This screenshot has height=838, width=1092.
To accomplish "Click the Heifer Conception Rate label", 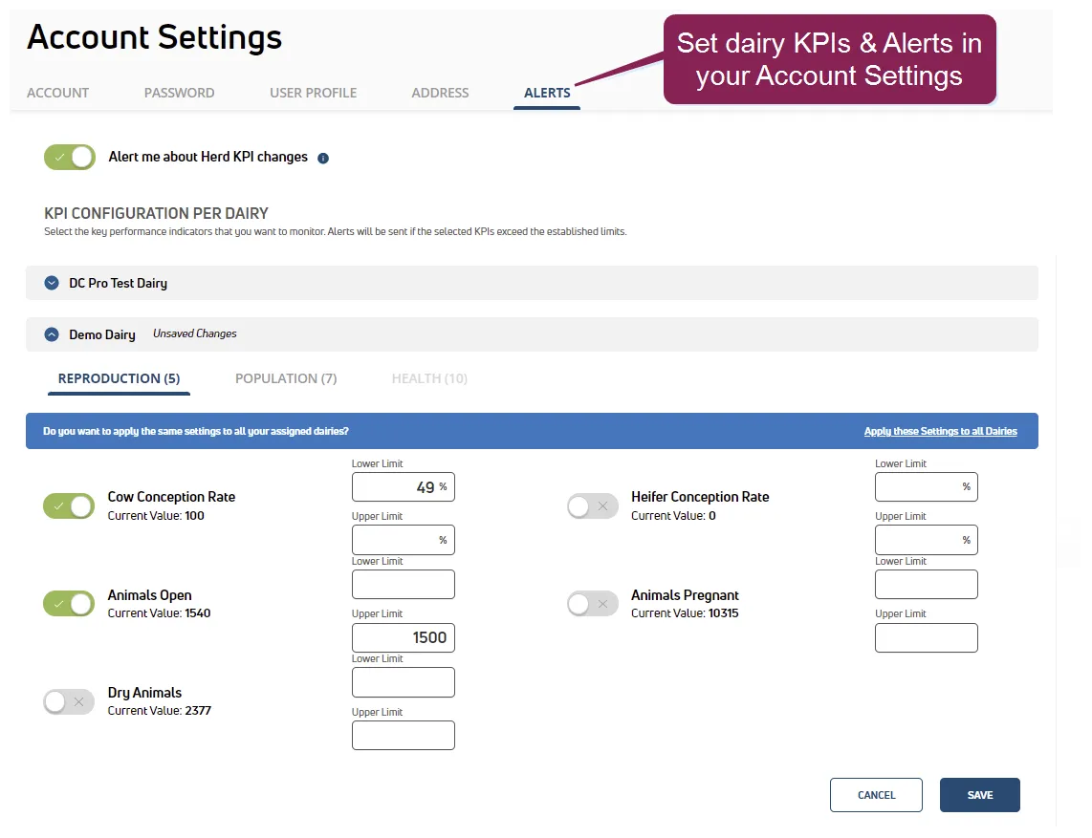I will pyautogui.click(x=700, y=497).
